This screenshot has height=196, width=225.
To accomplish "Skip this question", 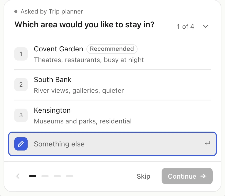I will point(143,176).
